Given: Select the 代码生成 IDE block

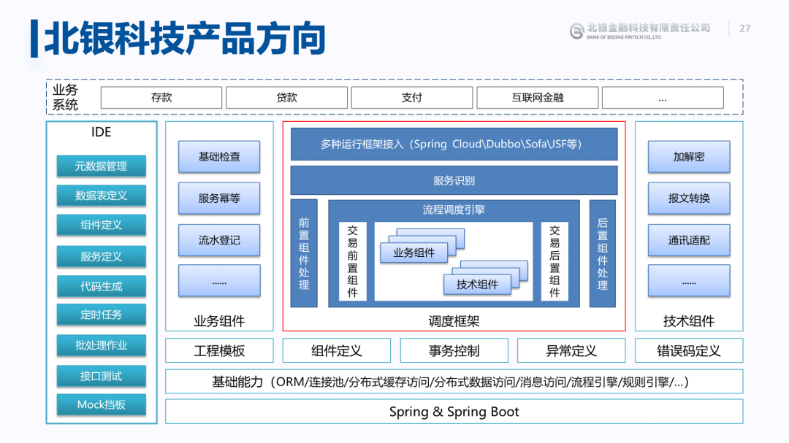Looking at the screenshot, I should pos(101,286).
